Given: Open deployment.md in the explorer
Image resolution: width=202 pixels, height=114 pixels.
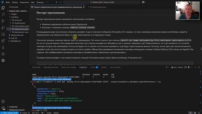Looking at the screenshot, I should pyautogui.click(x=17, y=35).
